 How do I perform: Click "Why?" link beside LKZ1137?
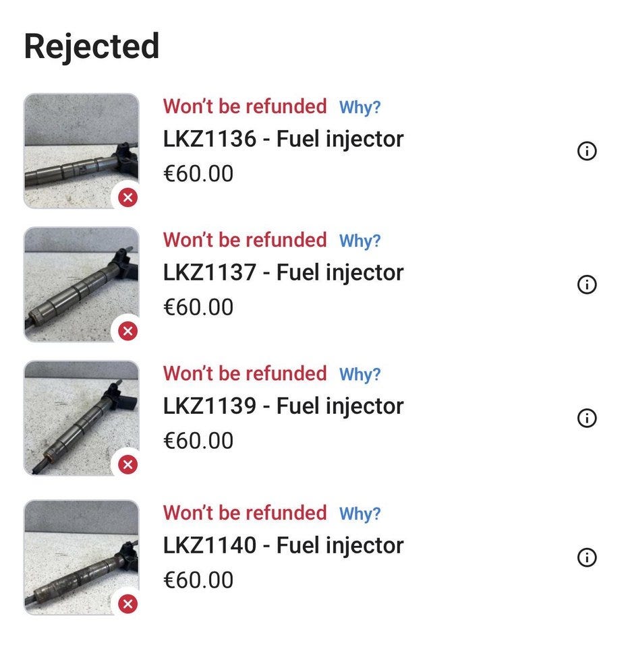point(360,241)
